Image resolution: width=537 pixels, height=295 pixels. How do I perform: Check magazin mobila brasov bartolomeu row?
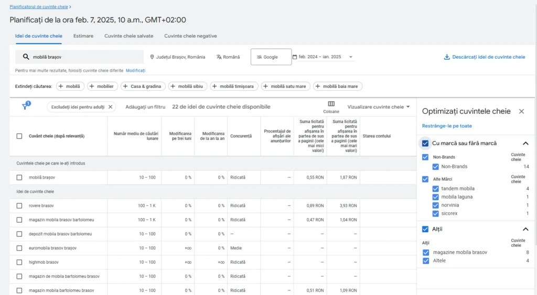19,220
